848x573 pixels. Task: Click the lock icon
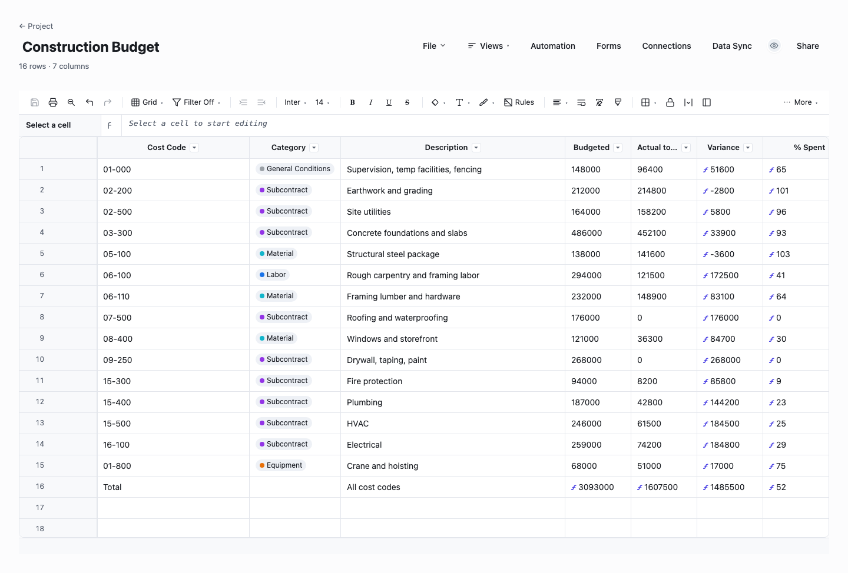tap(670, 102)
